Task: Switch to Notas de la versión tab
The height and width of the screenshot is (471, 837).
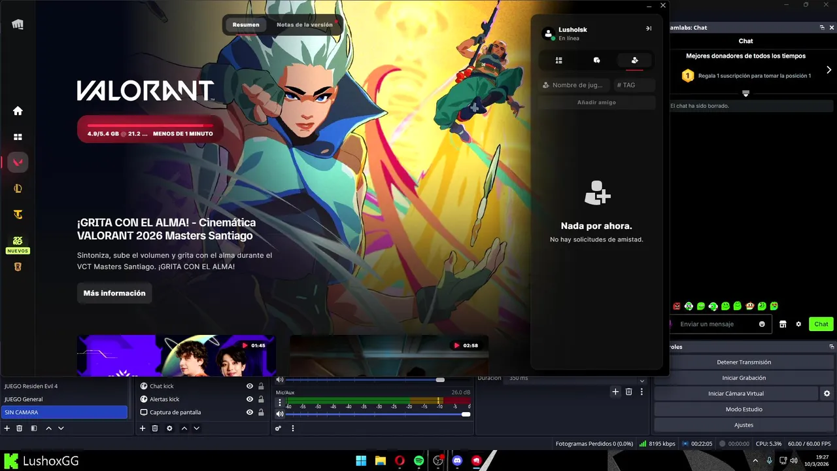Action: point(305,25)
